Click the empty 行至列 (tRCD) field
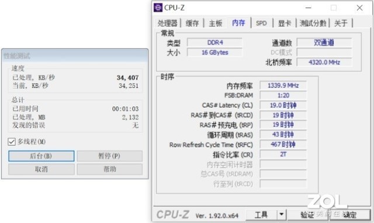Screen dimensions: 374x223 283,184
